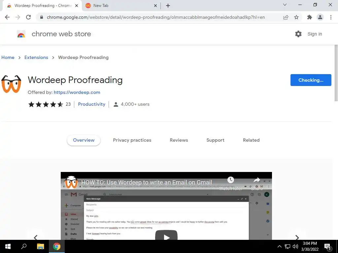Screen dimensions: 338x253
Task: Show hidden system tray icons
Action: point(279,246)
